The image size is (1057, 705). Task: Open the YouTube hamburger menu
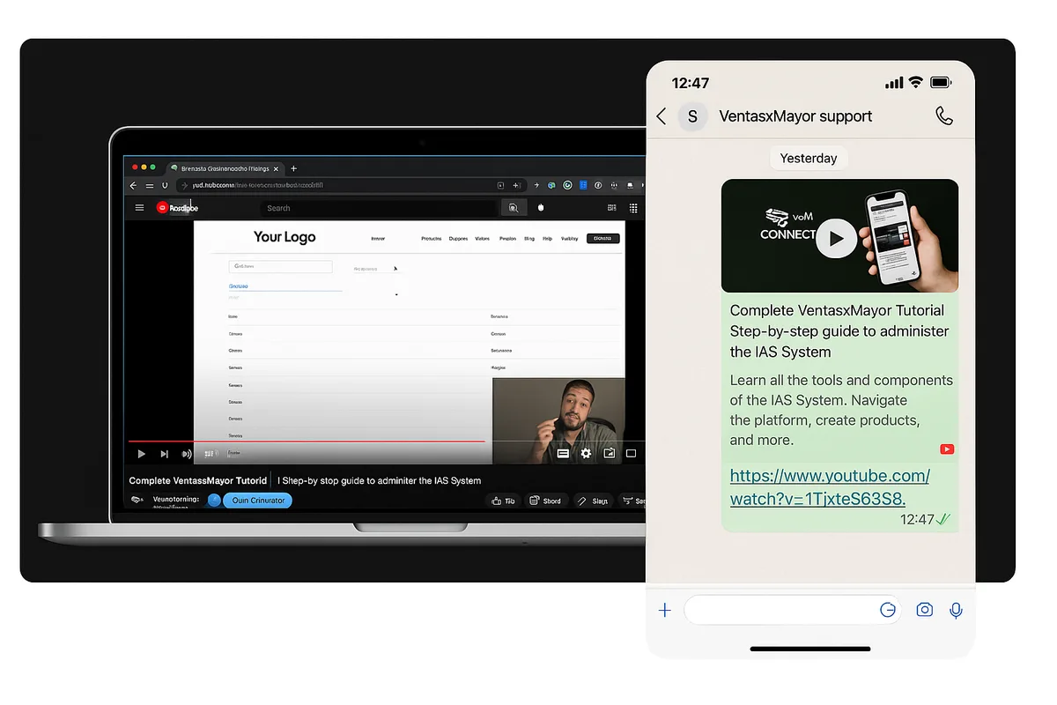click(140, 208)
